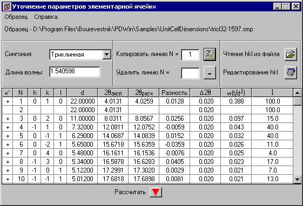The height and width of the screenshot is (206, 303).
Task: Click the table scrollbar up arrow
Action: [297, 93]
